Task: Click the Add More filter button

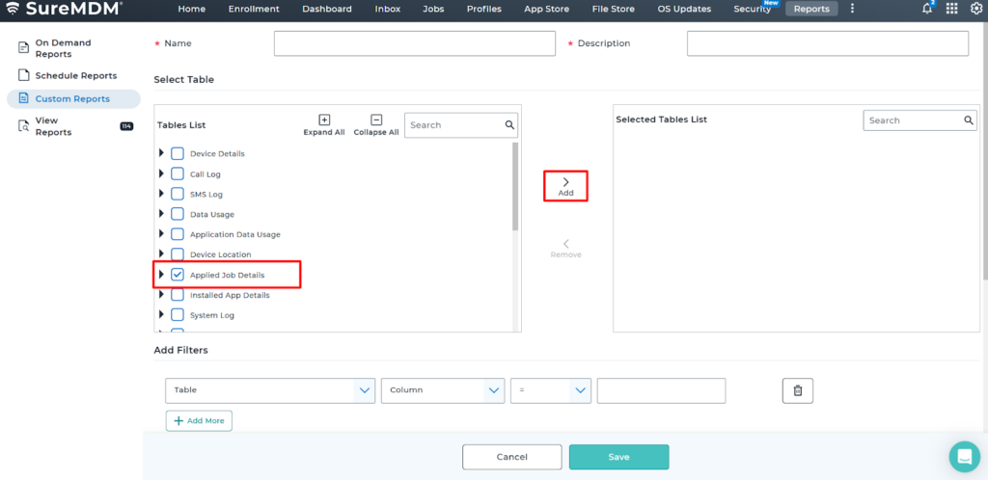Action: [x=199, y=421]
